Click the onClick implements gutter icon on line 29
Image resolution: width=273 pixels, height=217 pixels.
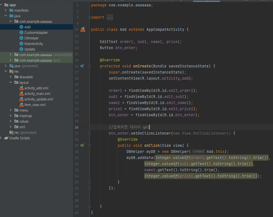coord(82,145)
